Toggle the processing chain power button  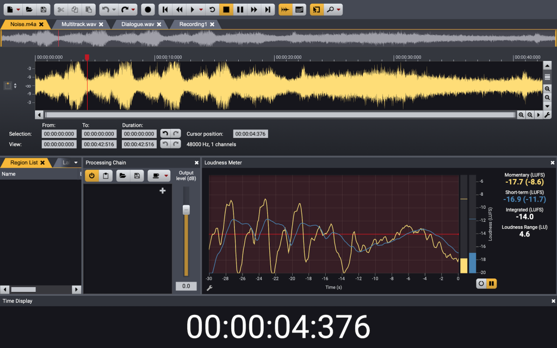coord(91,176)
